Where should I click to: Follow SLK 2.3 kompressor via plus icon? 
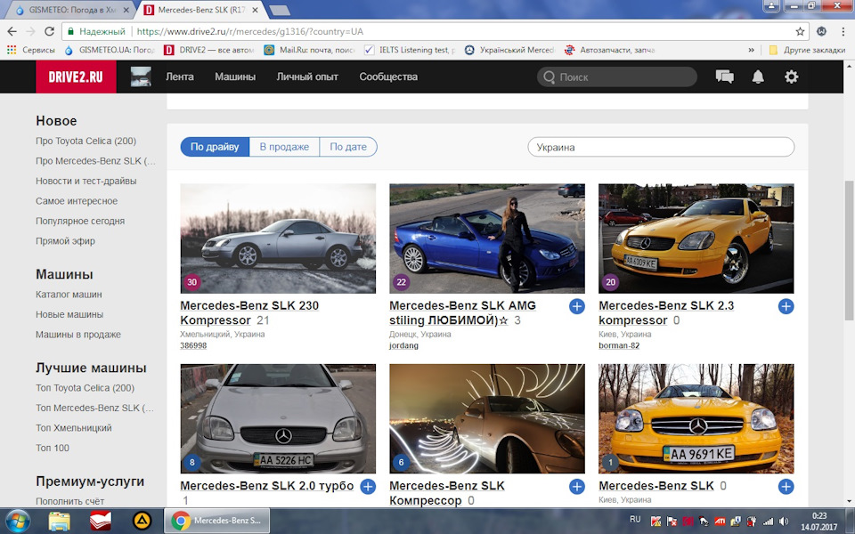(786, 306)
